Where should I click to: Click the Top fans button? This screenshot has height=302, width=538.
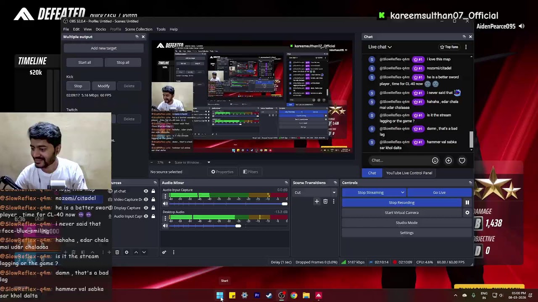[x=449, y=47]
